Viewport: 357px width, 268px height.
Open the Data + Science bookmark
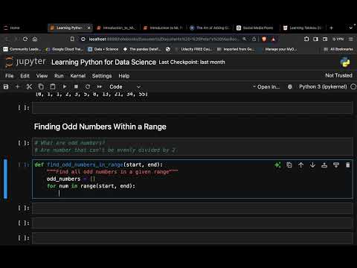pyautogui.click(x=103, y=49)
